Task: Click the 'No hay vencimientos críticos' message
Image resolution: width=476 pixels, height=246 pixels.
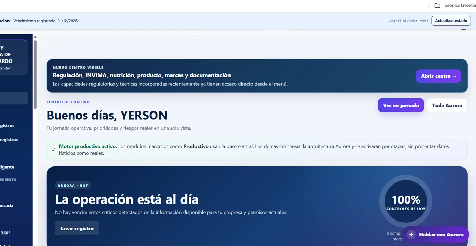Action: point(171,212)
